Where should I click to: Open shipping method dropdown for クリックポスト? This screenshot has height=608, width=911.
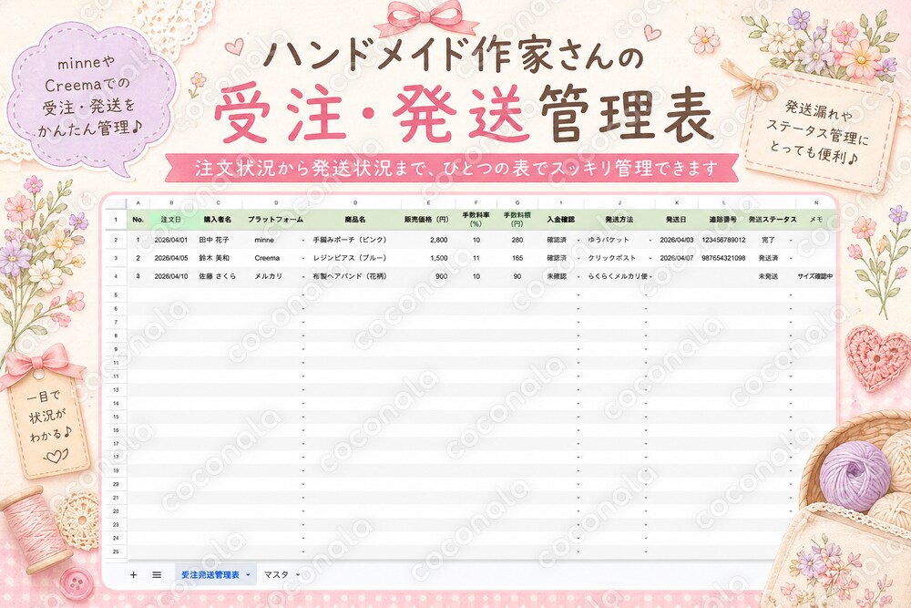tap(650, 258)
